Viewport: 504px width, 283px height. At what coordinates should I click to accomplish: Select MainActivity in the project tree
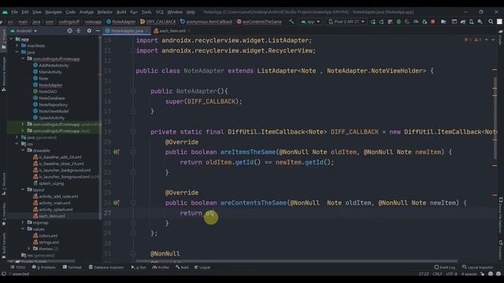tap(50, 72)
